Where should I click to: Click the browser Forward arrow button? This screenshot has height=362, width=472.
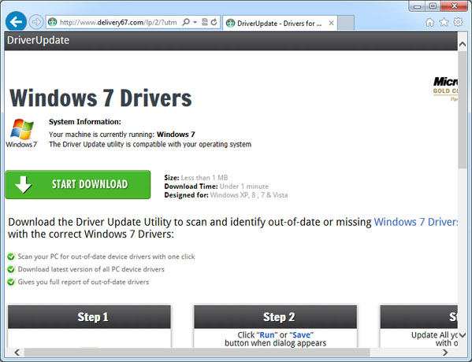point(35,22)
